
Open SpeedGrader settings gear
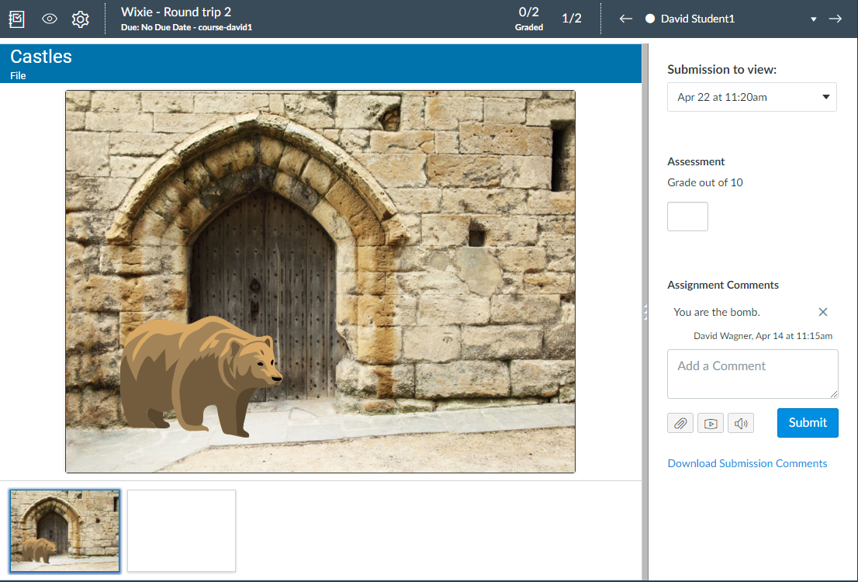click(81, 19)
